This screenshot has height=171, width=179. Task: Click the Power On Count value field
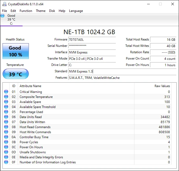[x=163, y=58]
